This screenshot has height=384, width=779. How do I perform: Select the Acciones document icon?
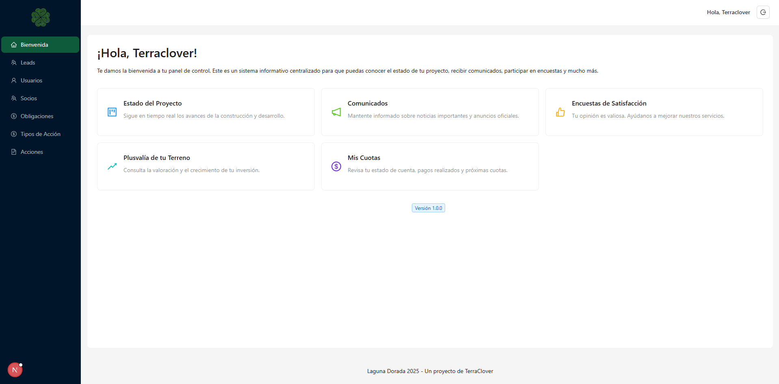click(x=13, y=152)
